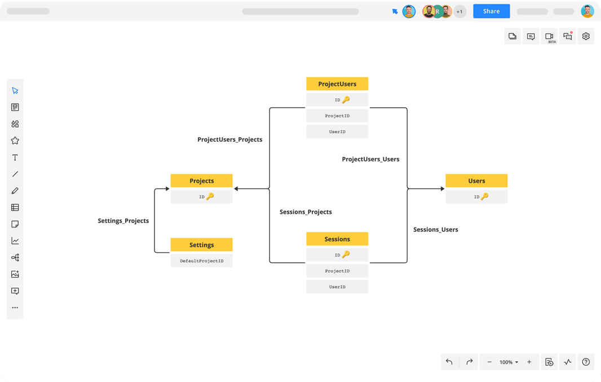The height and width of the screenshot is (382, 601).
Task: Open the templates panel in sidebar
Action: pyautogui.click(x=15, y=107)
